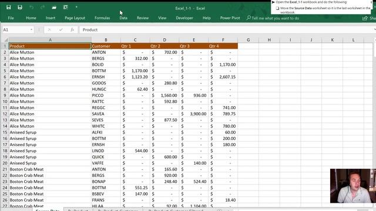Screen dimensions: 376x211
Task: Click the cell with 3,900.00
Action: tap(194, 114)
